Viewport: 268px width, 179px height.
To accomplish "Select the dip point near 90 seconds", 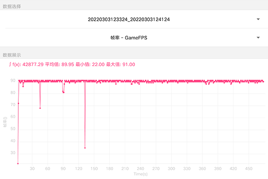I will coord(63,92).
